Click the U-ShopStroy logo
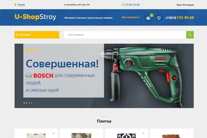 pos(36,17)
